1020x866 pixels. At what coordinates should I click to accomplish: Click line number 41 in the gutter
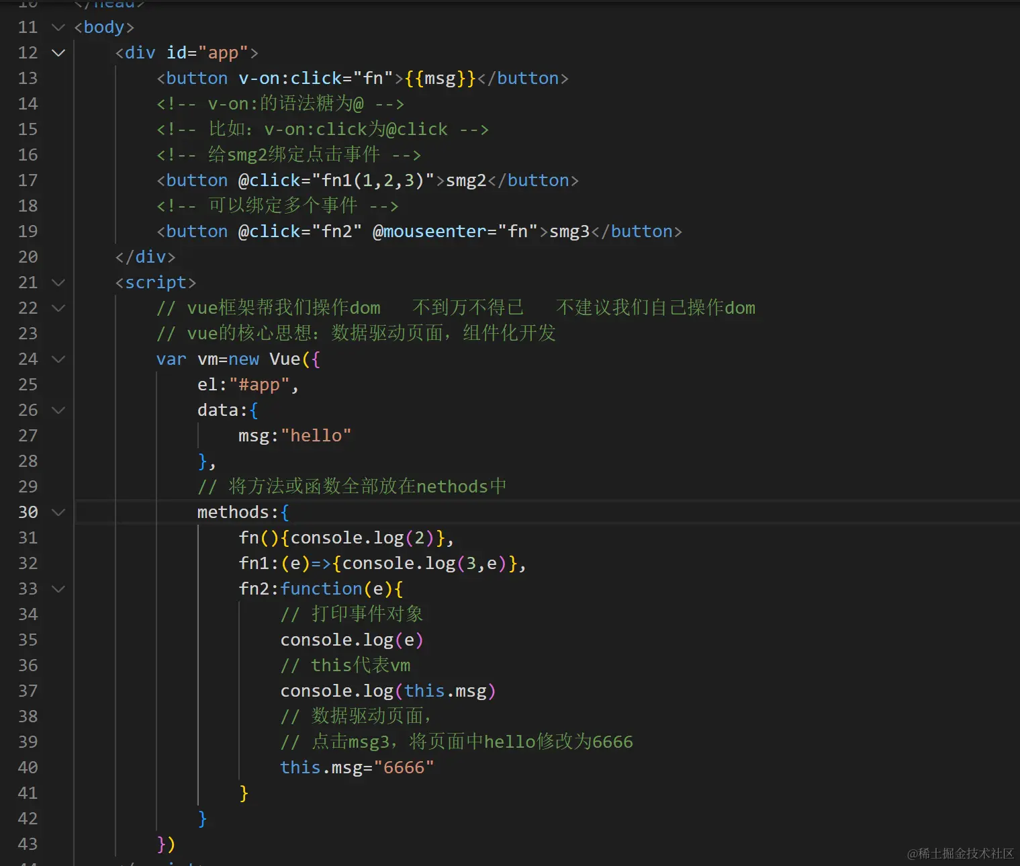tap(28, 793)
